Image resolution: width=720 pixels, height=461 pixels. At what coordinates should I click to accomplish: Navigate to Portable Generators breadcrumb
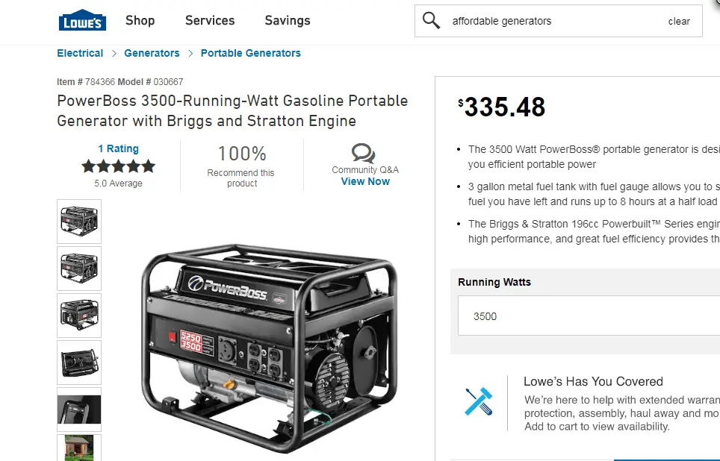[x=250, y=53]
